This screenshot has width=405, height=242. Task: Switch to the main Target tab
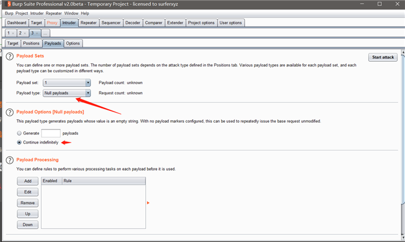click(x=36, y=23)
